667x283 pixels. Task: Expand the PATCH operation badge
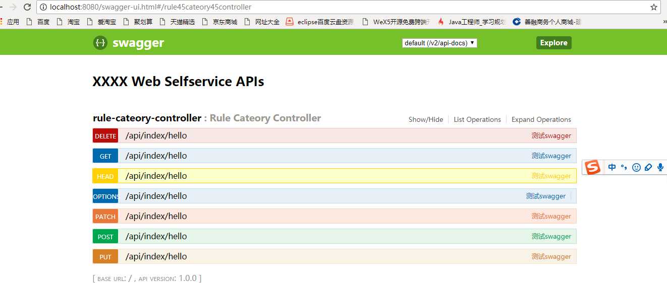[105, 217]
